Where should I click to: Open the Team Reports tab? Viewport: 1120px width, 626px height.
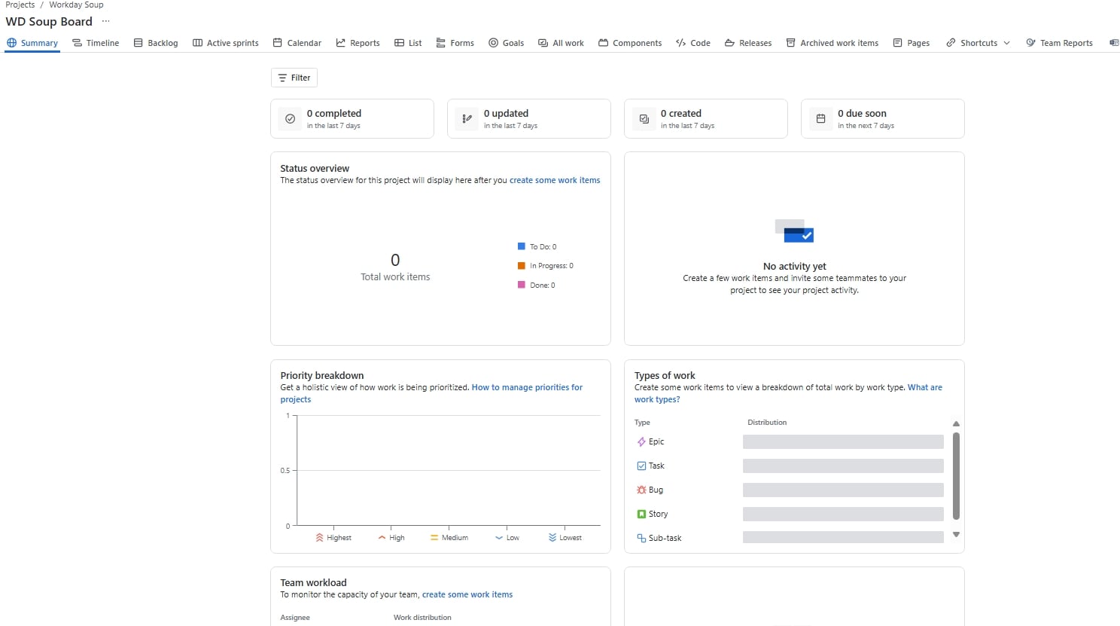[x=1060, y=43]
